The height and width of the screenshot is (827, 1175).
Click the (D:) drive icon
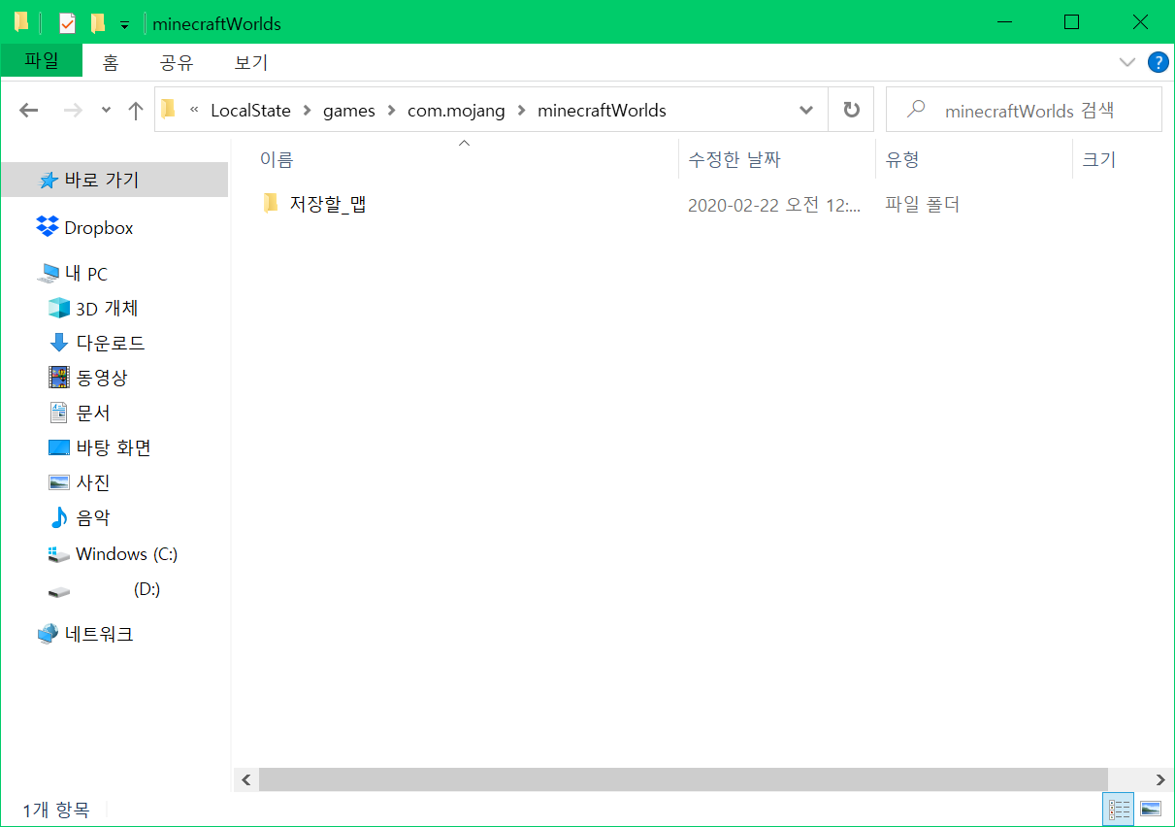pos(59,590)
